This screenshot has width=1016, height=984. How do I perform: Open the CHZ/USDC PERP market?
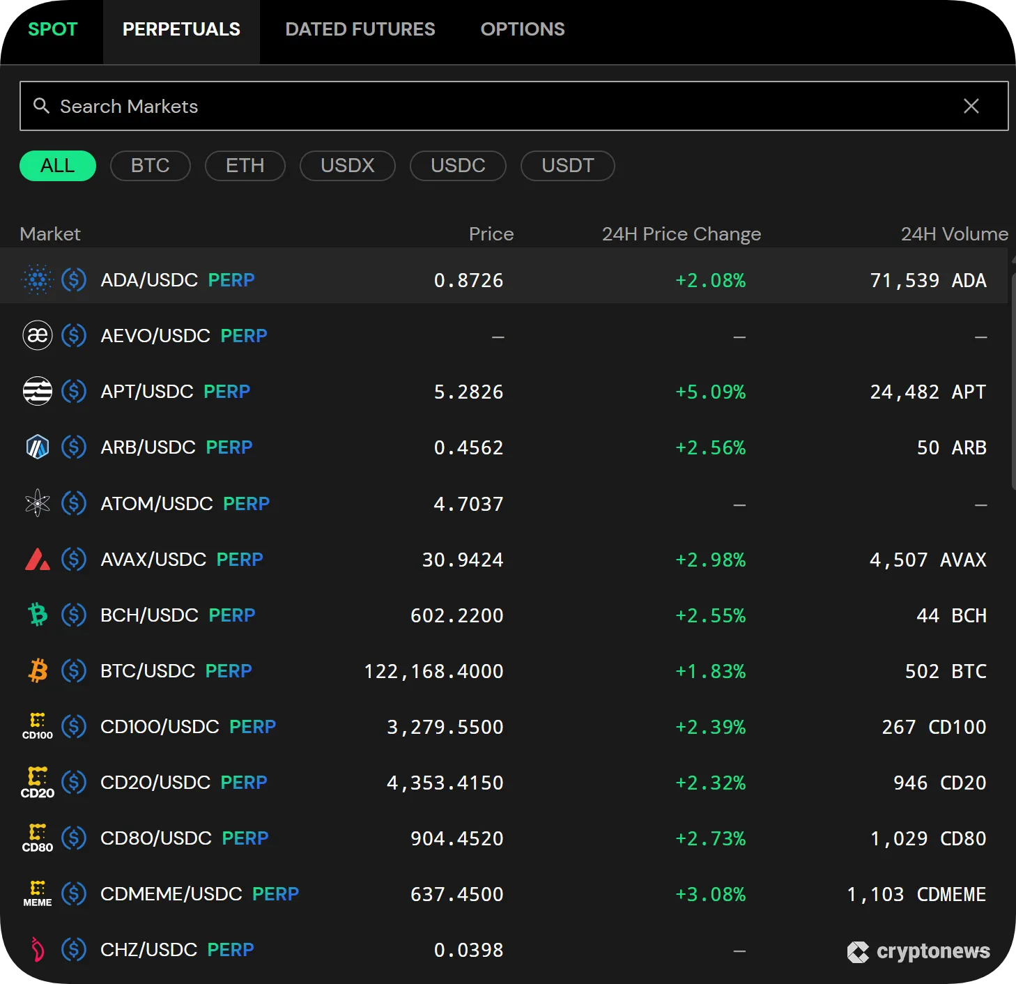tap(504, 949)
